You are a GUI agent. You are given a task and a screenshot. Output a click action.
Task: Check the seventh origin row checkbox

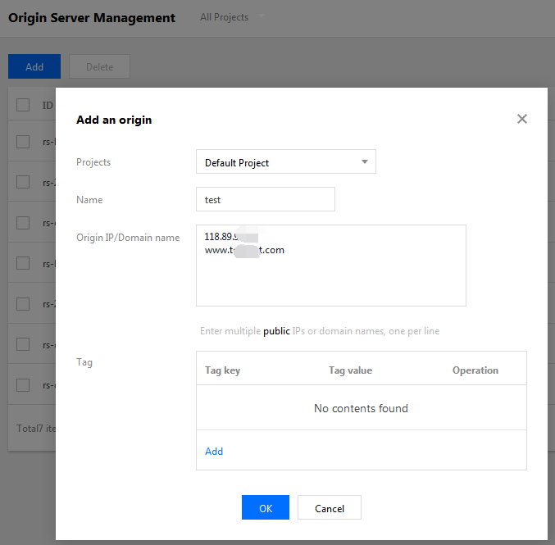pyautogui.click(x=23, y=385)
